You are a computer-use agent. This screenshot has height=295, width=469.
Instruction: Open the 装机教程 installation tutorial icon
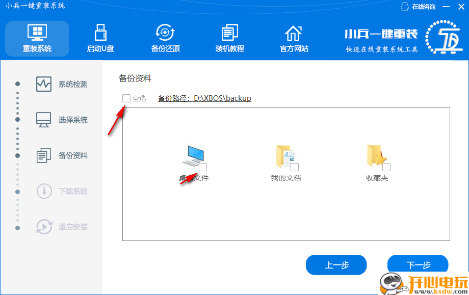(229, 38)
